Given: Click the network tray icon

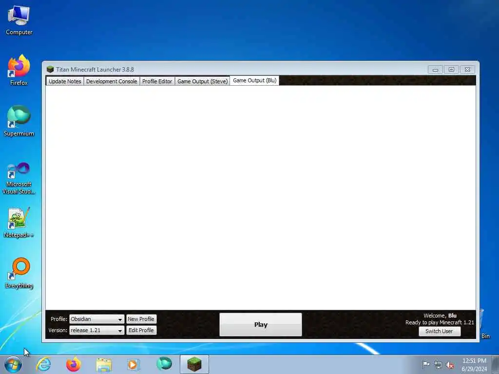Looking at the screenshot, I should pos(438,365).
